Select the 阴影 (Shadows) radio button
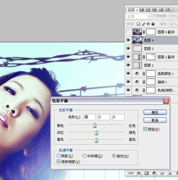178x180 pixels. tap(59, 156)
